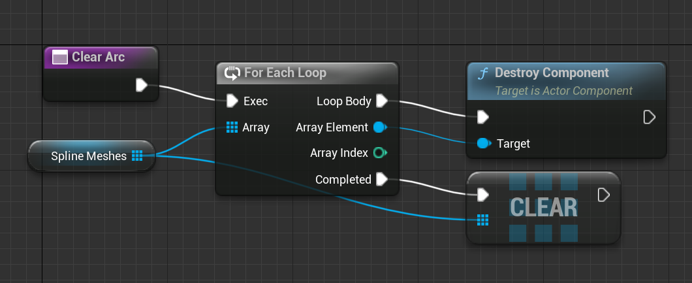The image size is (692, 283).
Task: Select the Clear Arc function entry icon
Action: 59,58
